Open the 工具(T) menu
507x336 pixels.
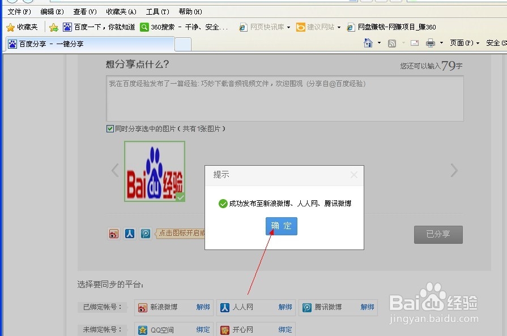pos(157,12)
